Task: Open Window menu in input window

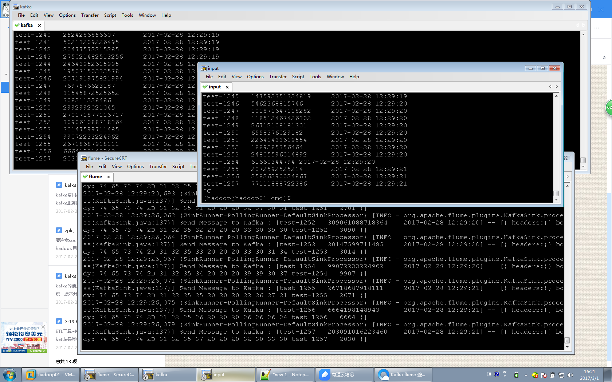Action: [x=335, y=76]
